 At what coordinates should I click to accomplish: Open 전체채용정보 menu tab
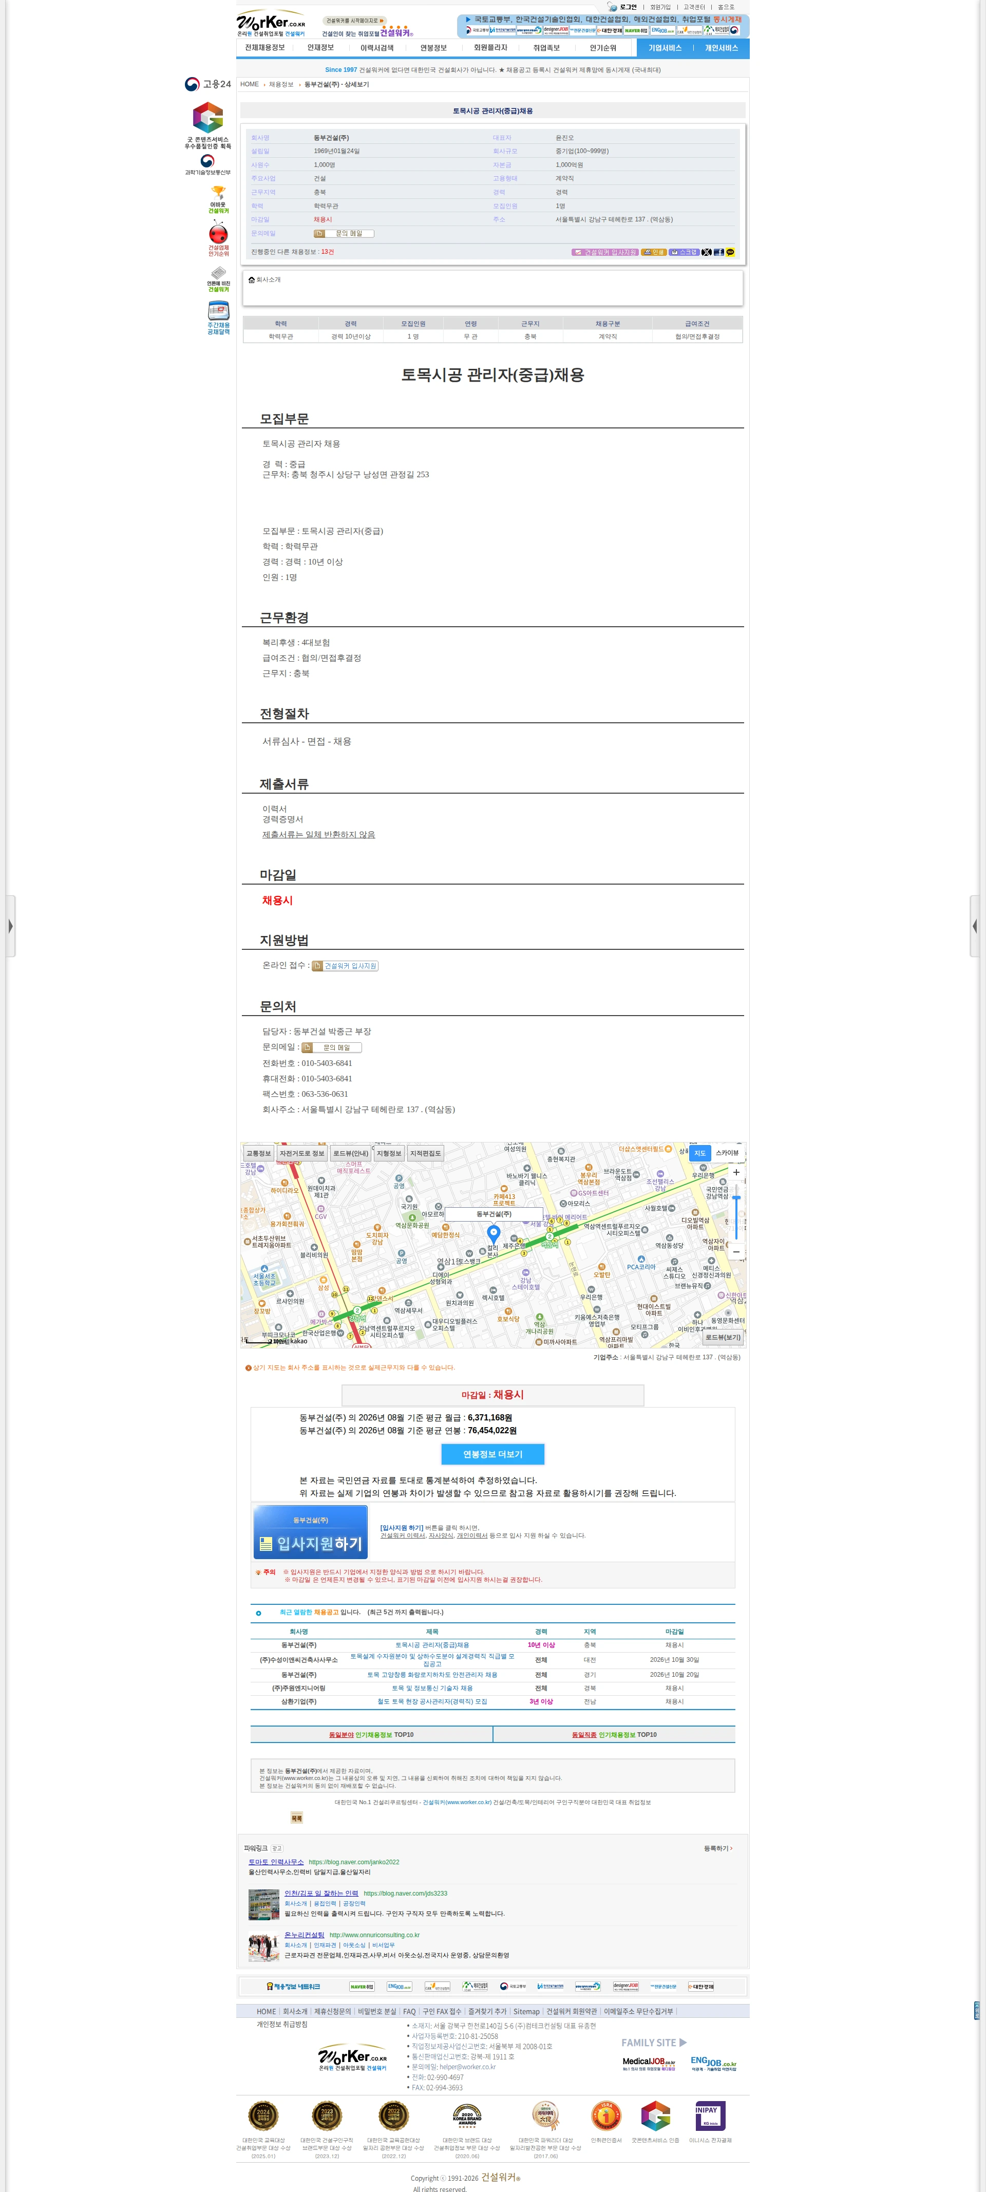click(x=264, y=48)
